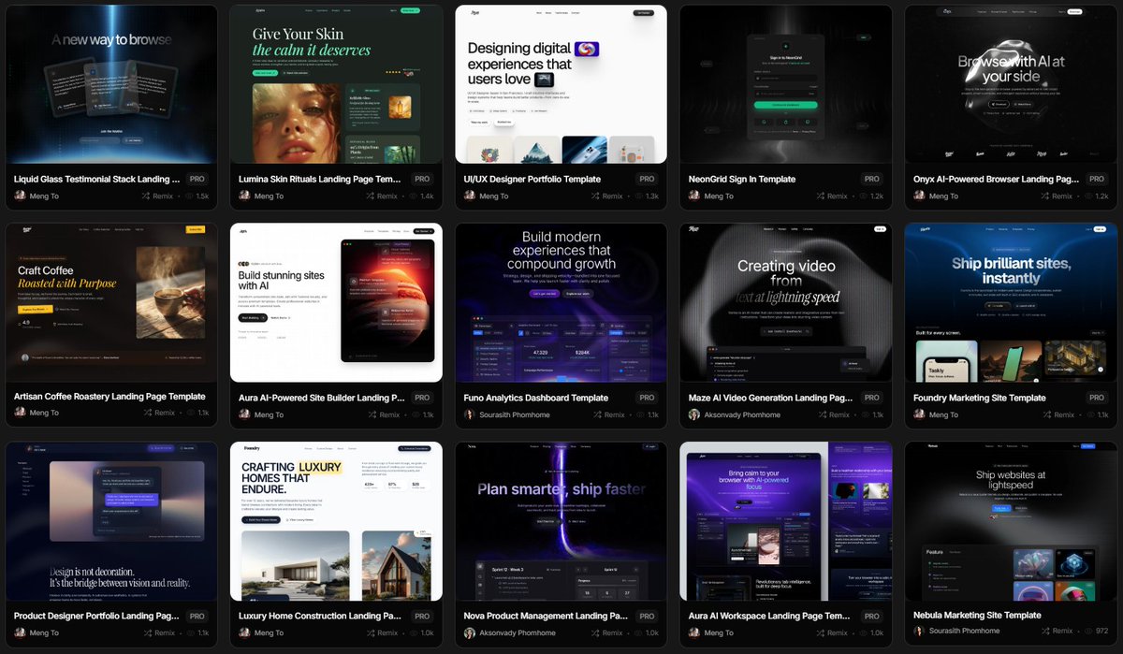Open the Luxury Home Construction thumbnail
This screenshot has width=1123, height=654.
336,521
